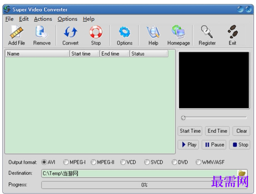Sort the file list by Name column
The height and width of the screenshot is (194, 256).
[38, 54]
